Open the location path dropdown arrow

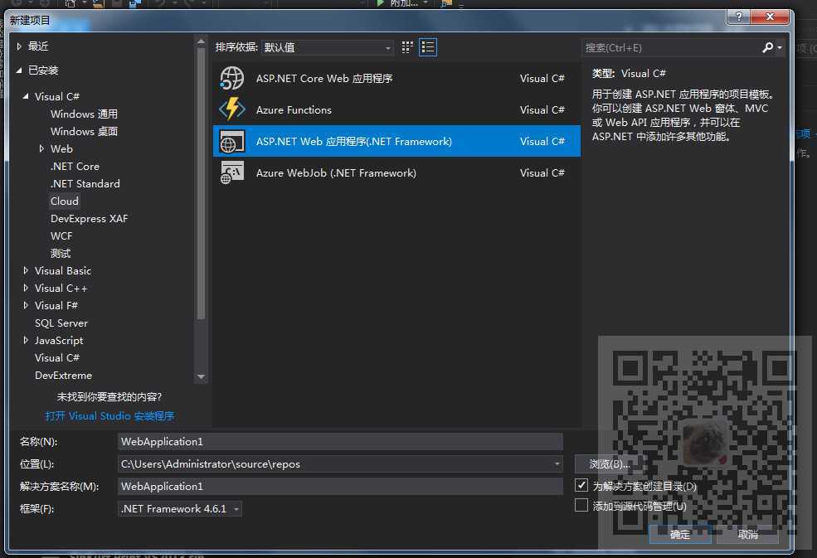coord(557,463)
